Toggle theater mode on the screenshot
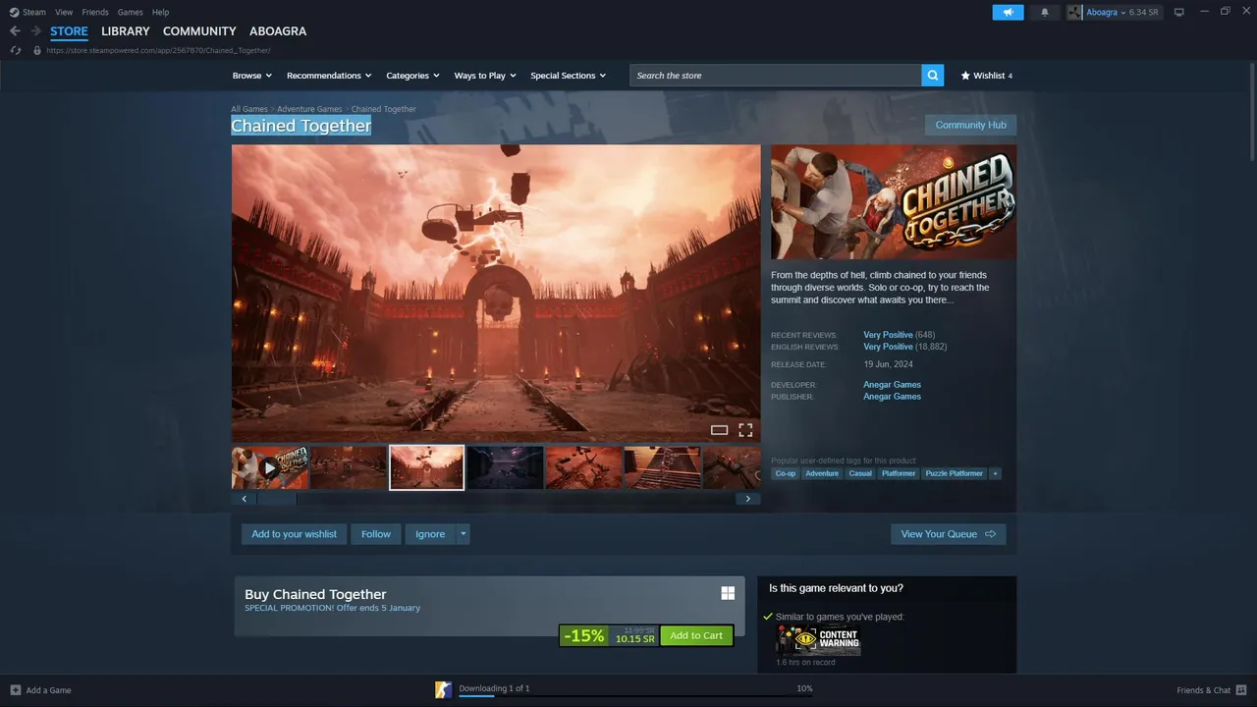This screenshot has width=1257, height=707. [x=719, y=430]
